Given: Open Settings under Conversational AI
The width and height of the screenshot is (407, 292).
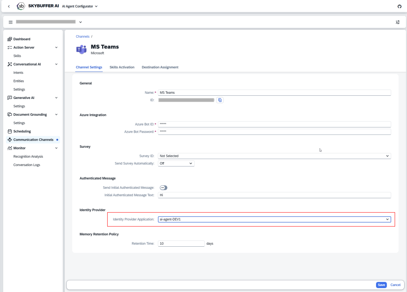Looking at the screenshot, I should tap(19, 89).
